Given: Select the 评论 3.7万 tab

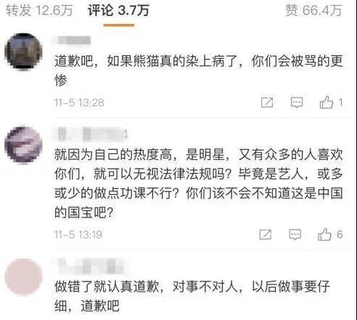Looking at the screenshot, I should coord(118,11).
